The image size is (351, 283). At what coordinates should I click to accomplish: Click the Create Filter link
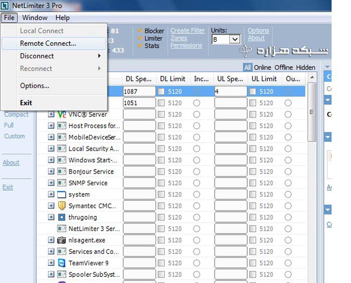tap(188, 31)
